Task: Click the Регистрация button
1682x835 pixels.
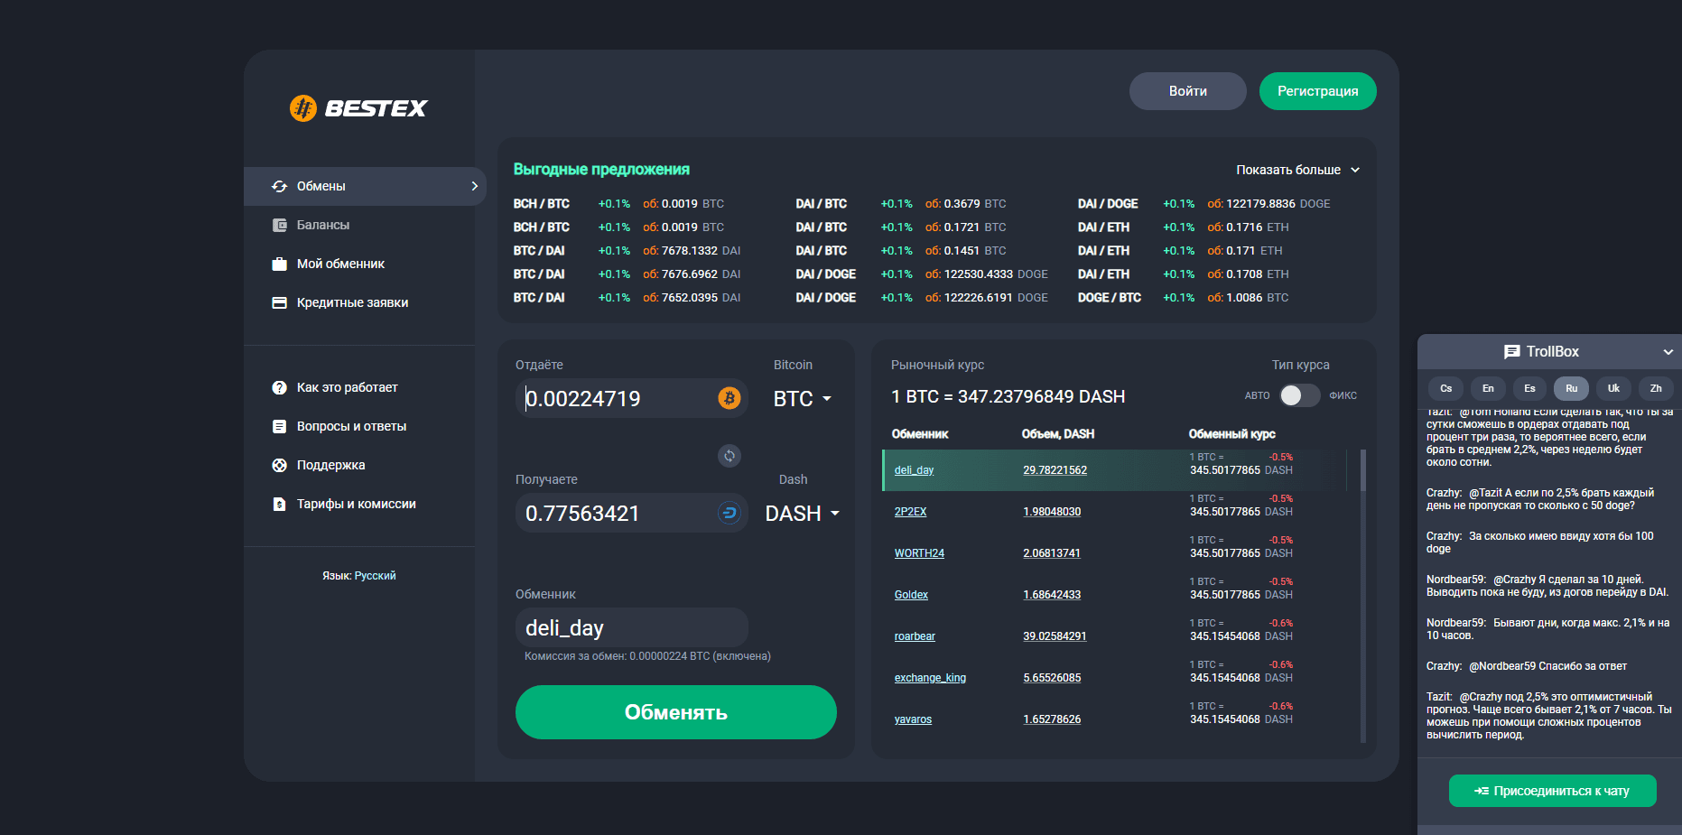Action: pyautogui.click(x=1317, y=91)
